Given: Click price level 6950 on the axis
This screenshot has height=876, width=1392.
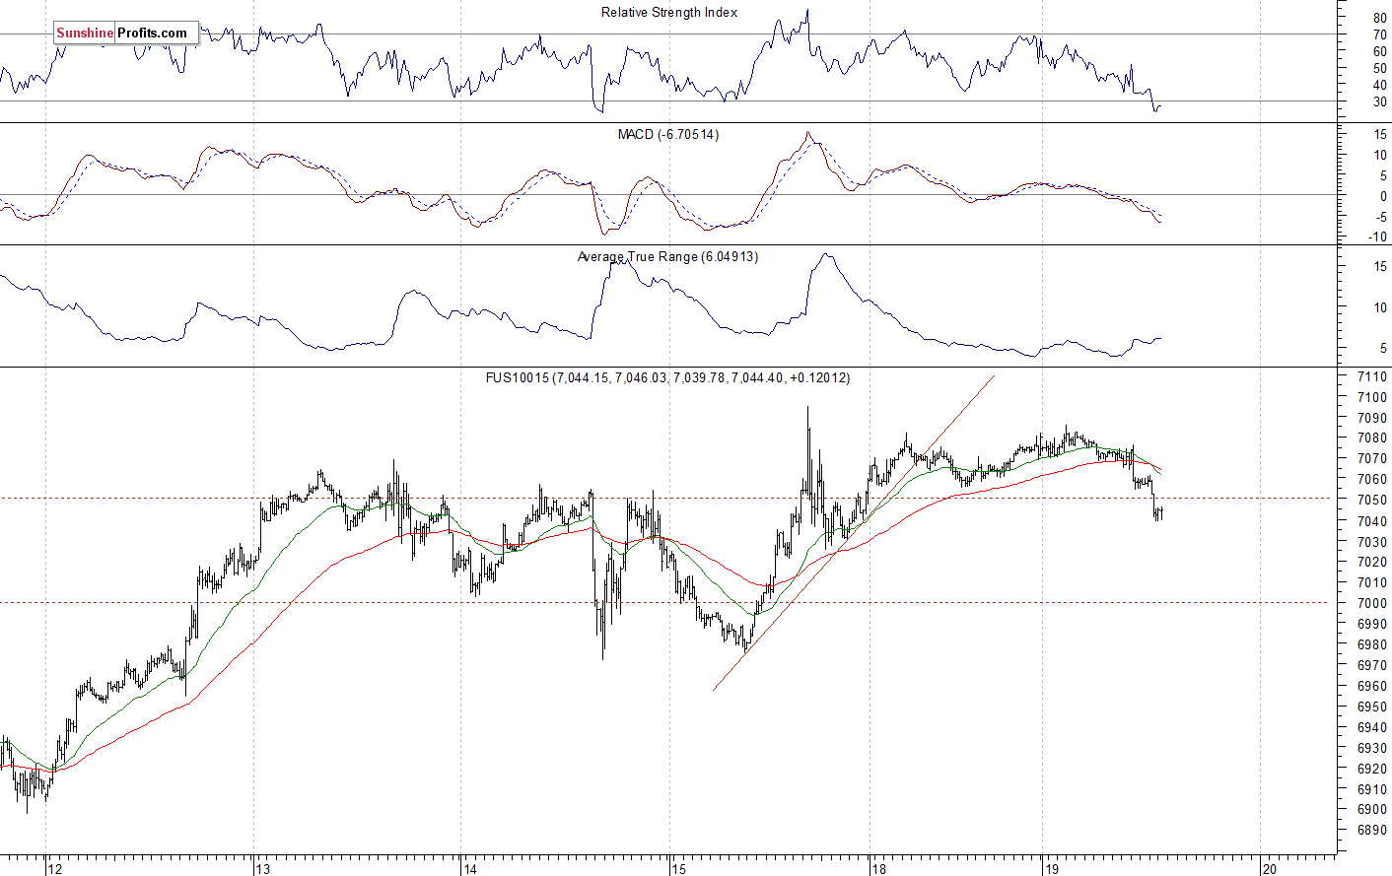Looking at the screenshot, I should pos(1372,707).
